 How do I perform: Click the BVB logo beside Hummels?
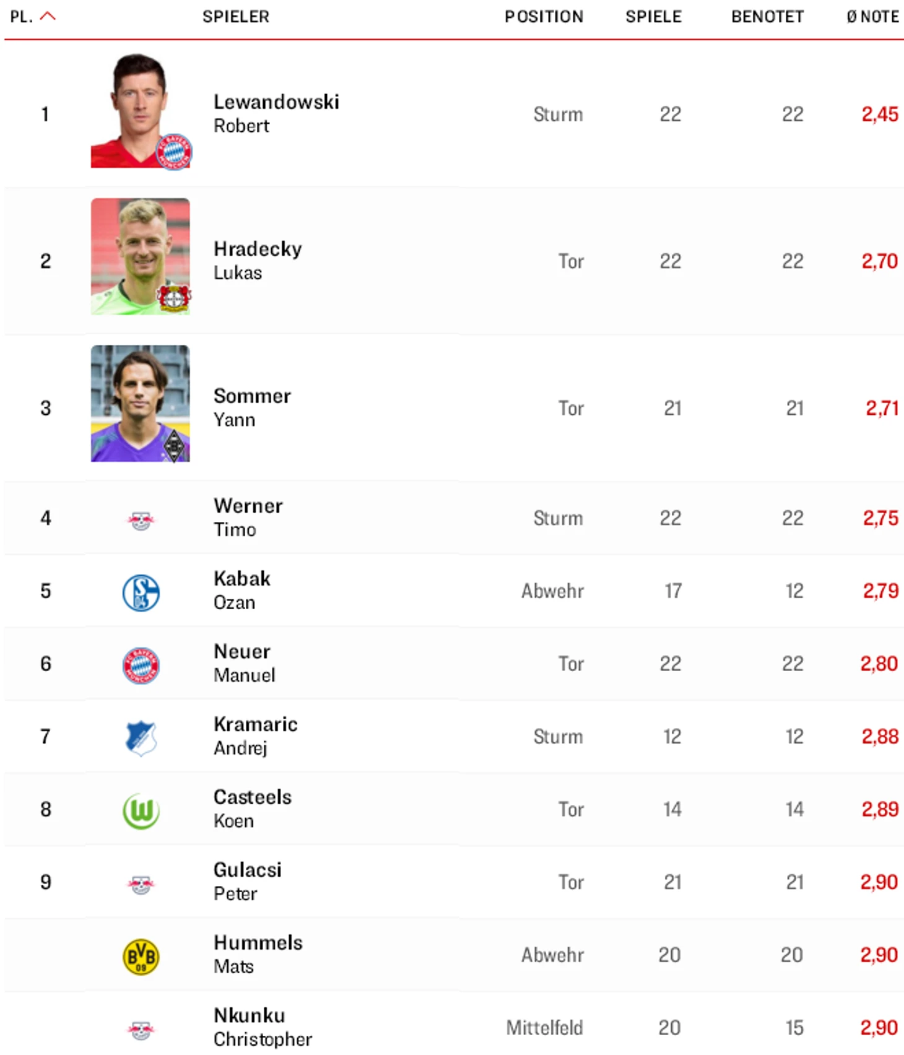click(141, 957)
